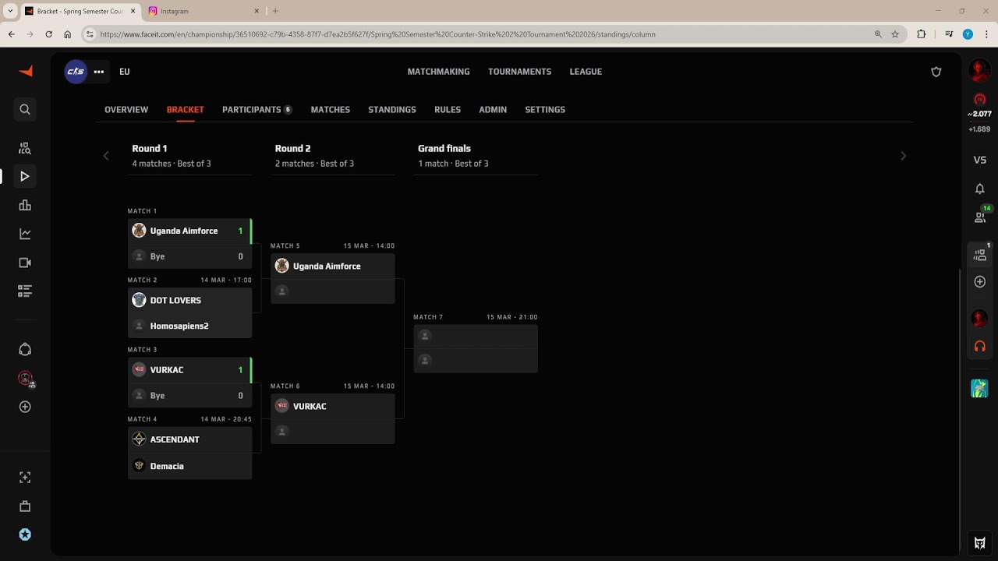Open the CS2 game selector logo
998x561 pixels.
pos(76,72)
